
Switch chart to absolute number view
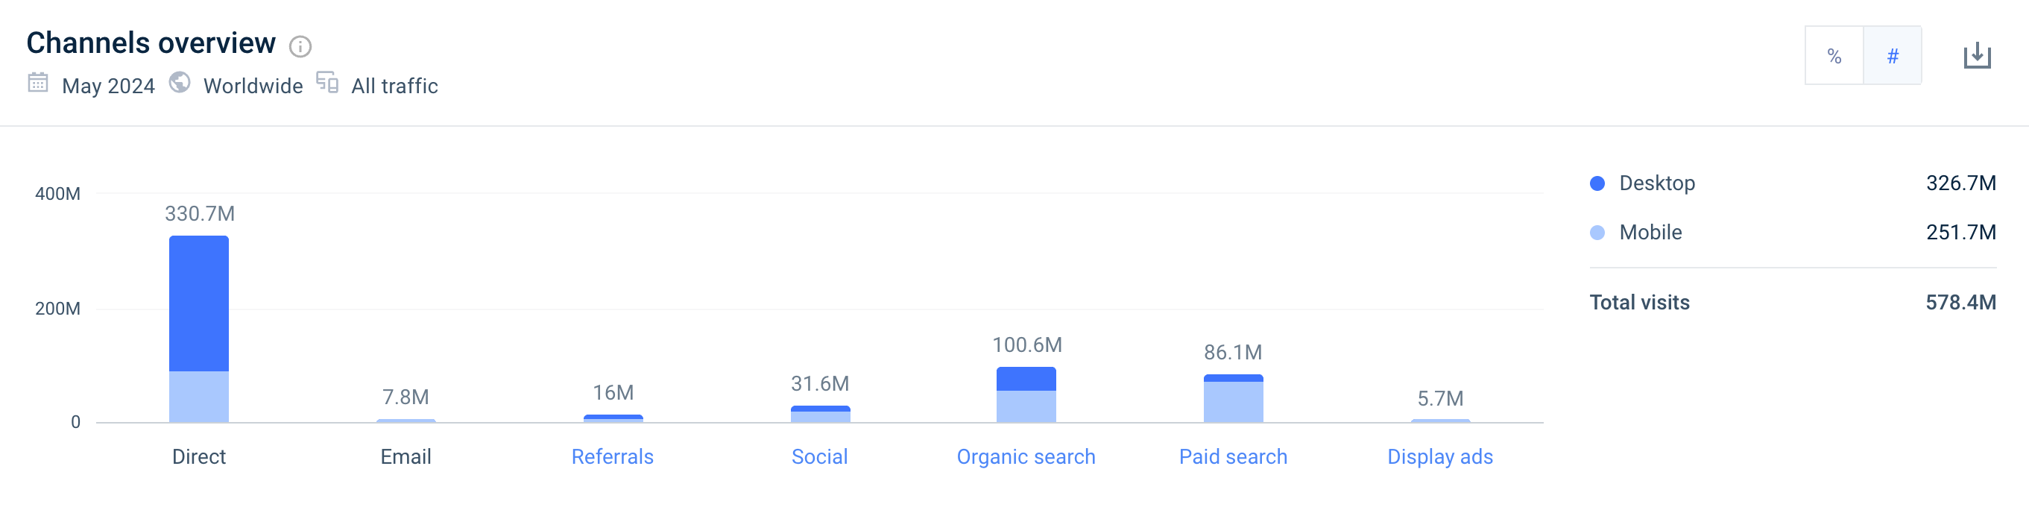1892,56
